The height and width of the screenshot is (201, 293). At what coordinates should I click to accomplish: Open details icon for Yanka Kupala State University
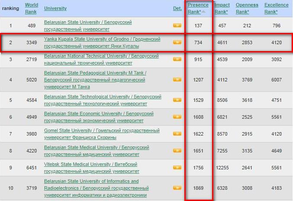(x=177, y=42)
